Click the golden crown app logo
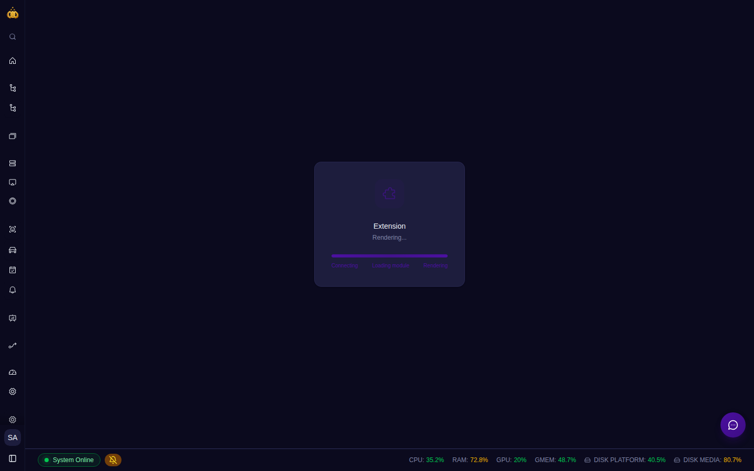 tap(13, 13)
